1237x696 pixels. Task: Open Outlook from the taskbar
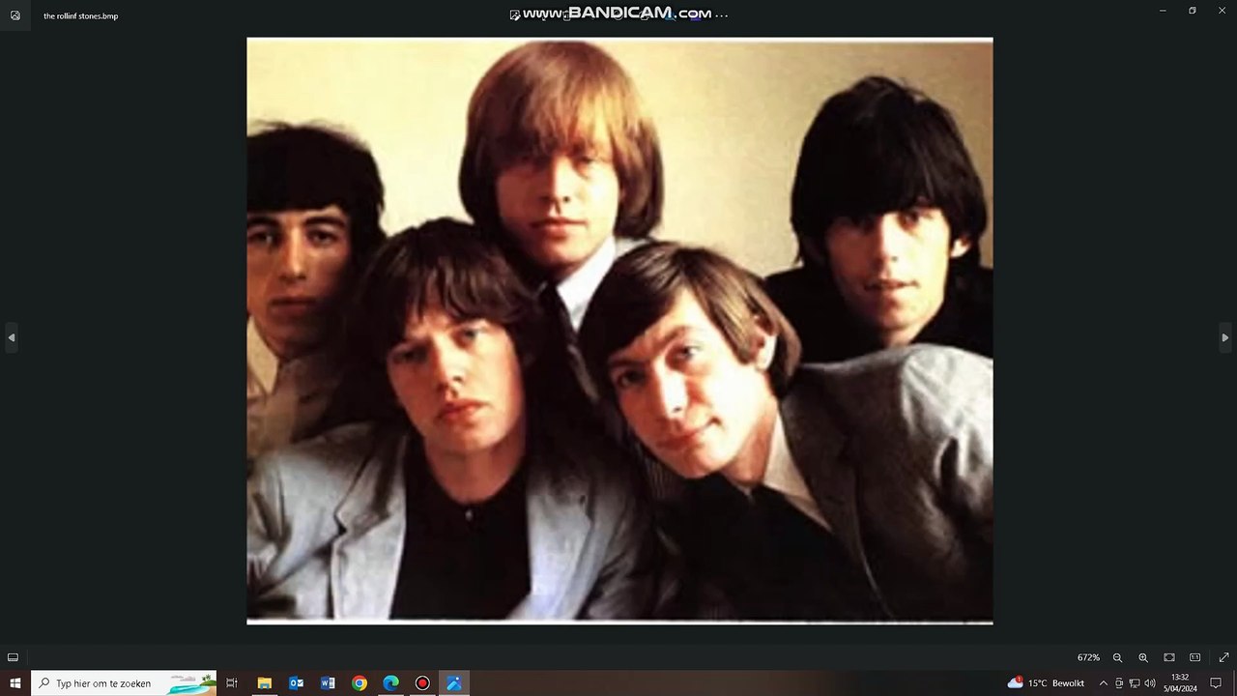[296, 683]
